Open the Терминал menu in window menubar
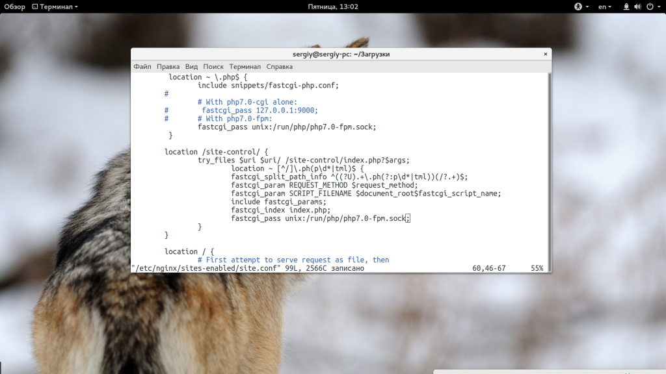Image resolution: width=666 pixels, height=374 pixels. (x=245, y=66)
